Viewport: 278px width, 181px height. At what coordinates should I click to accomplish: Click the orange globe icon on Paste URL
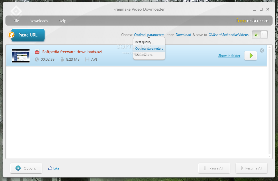tap(11, 35)
